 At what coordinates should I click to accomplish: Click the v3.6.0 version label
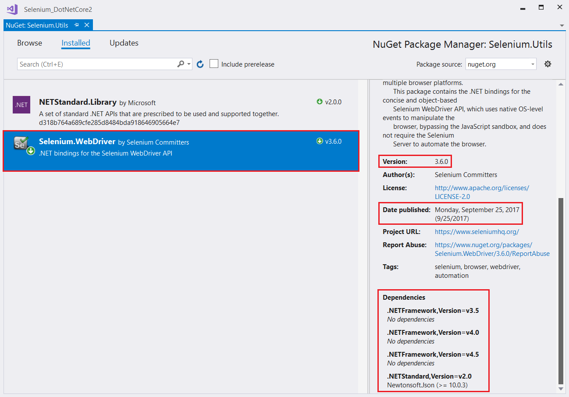333,141
